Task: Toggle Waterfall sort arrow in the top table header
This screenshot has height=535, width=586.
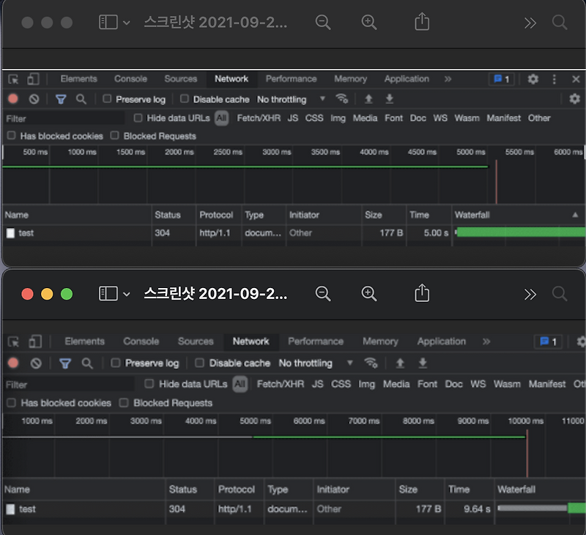Action: coord(575,215)
